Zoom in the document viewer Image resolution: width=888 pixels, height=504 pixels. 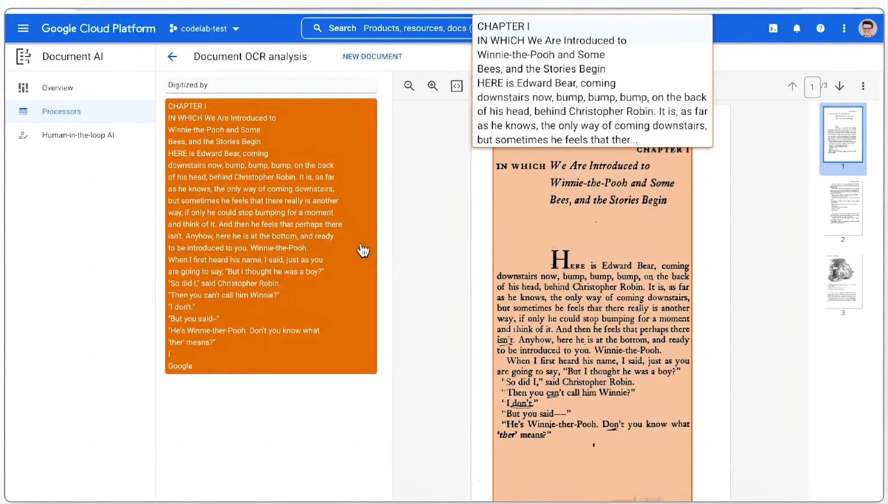point(433,86)
